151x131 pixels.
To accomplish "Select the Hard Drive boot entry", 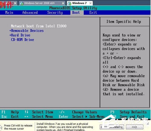I will point(21,35).
